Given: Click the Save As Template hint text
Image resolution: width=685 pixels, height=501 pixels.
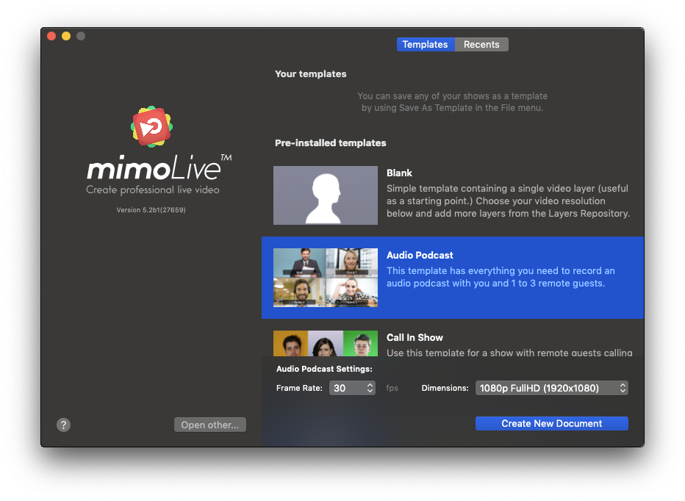Looking at the screenshot, I should 452,102.
